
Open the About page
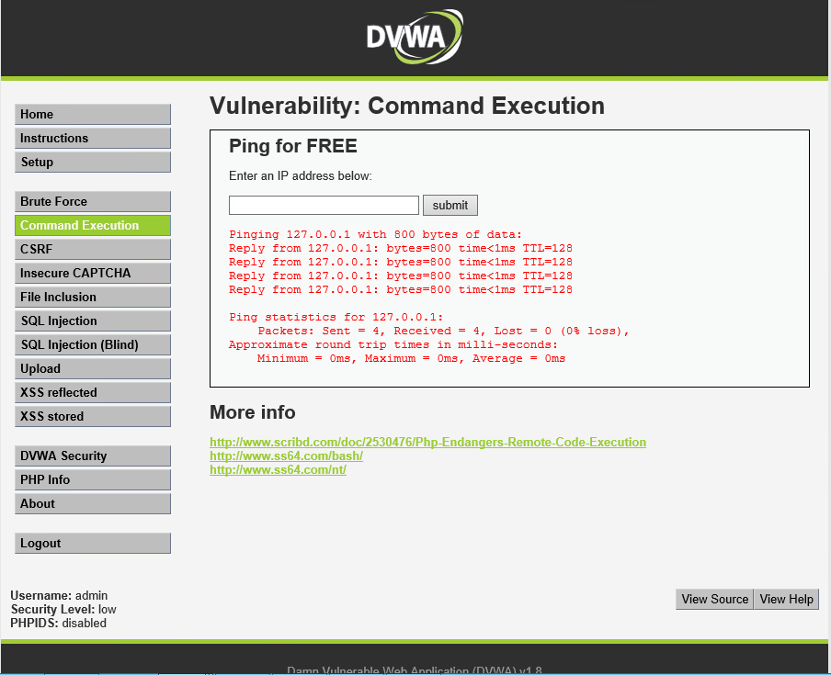point(93,503)
